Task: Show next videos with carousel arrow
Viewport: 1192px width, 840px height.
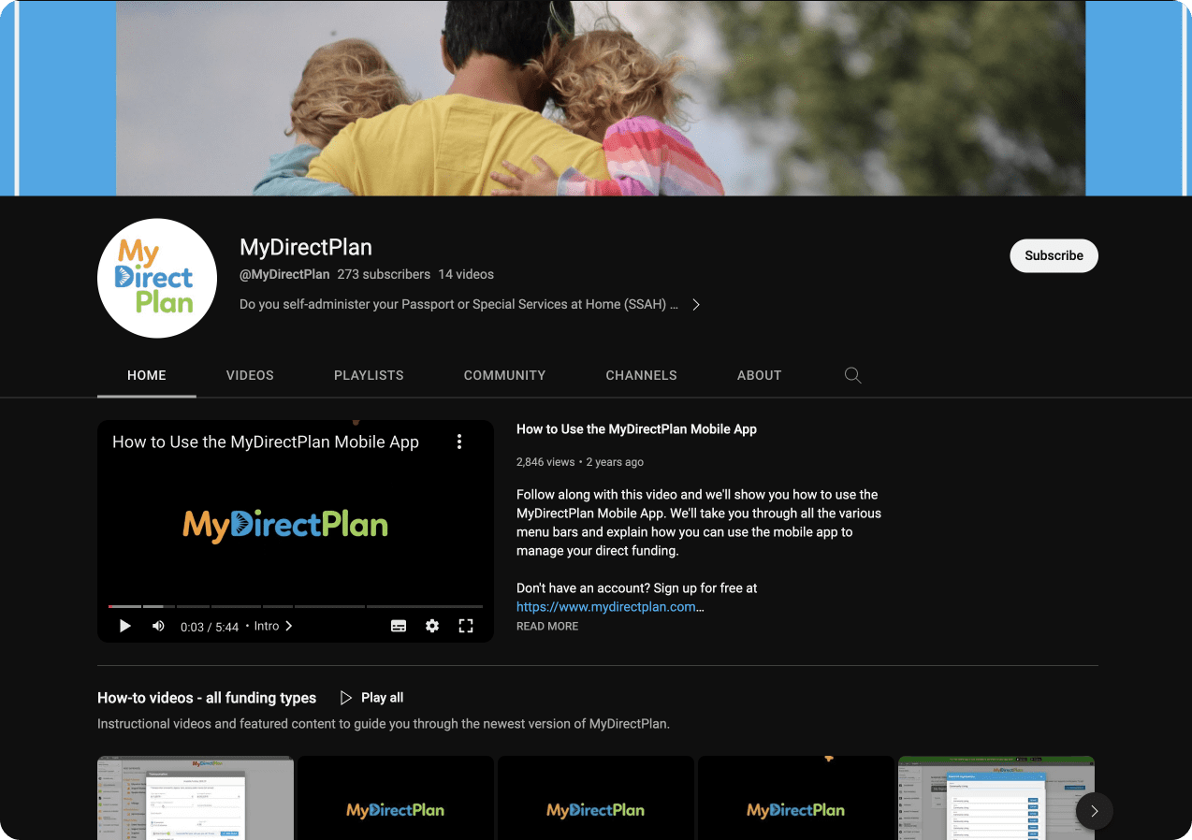Action: pos(1095,811)
